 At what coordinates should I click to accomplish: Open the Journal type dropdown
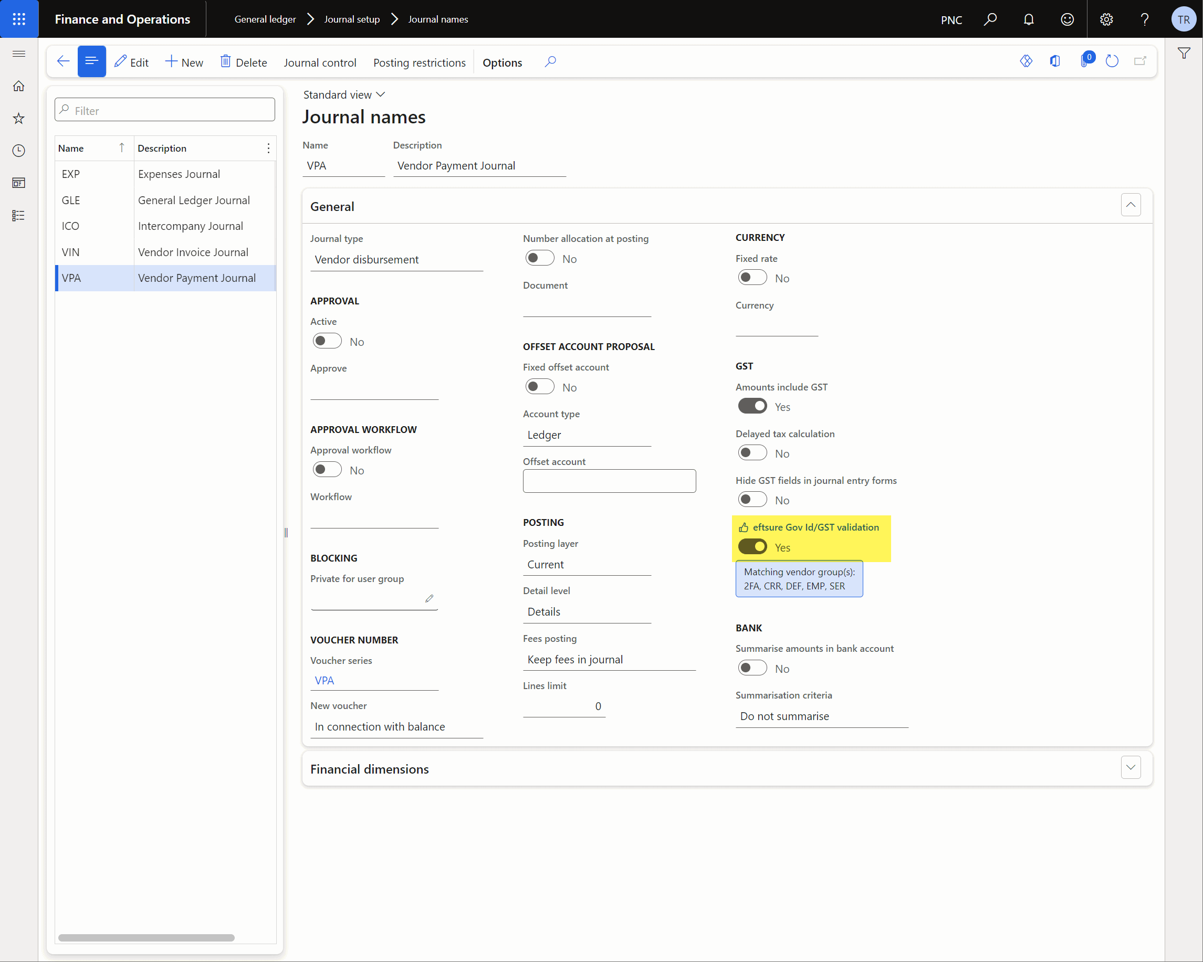(x=397, y=260)
